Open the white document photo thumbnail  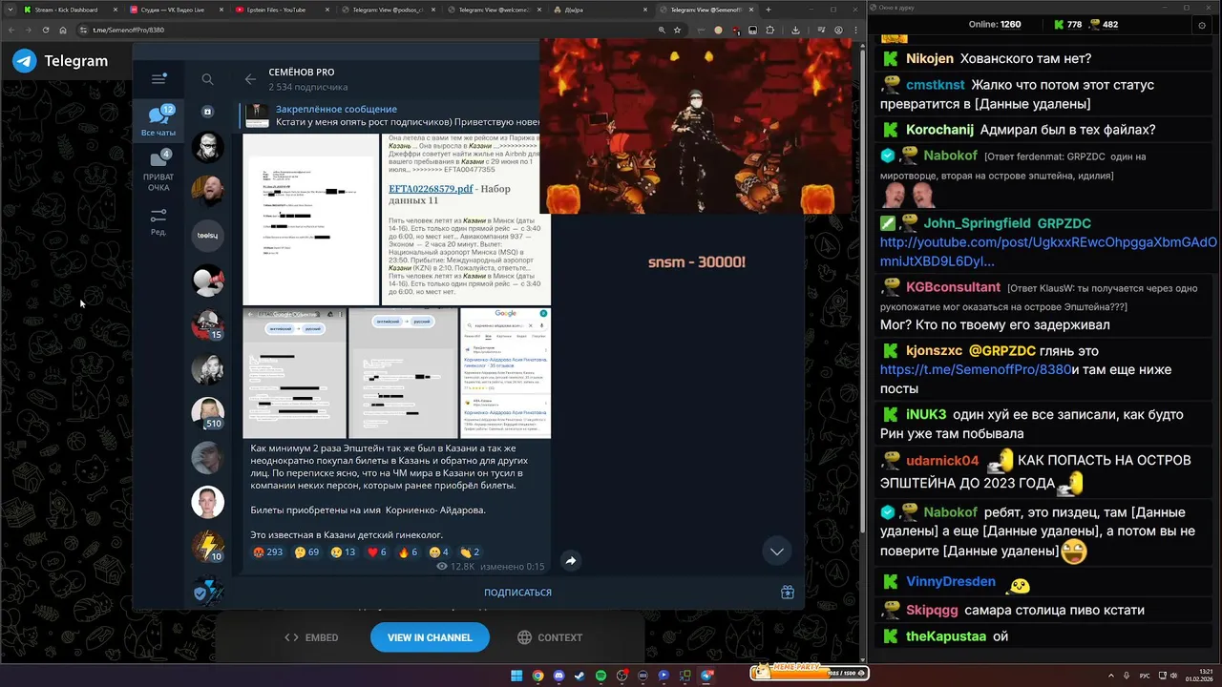click(x=310, y=219)
